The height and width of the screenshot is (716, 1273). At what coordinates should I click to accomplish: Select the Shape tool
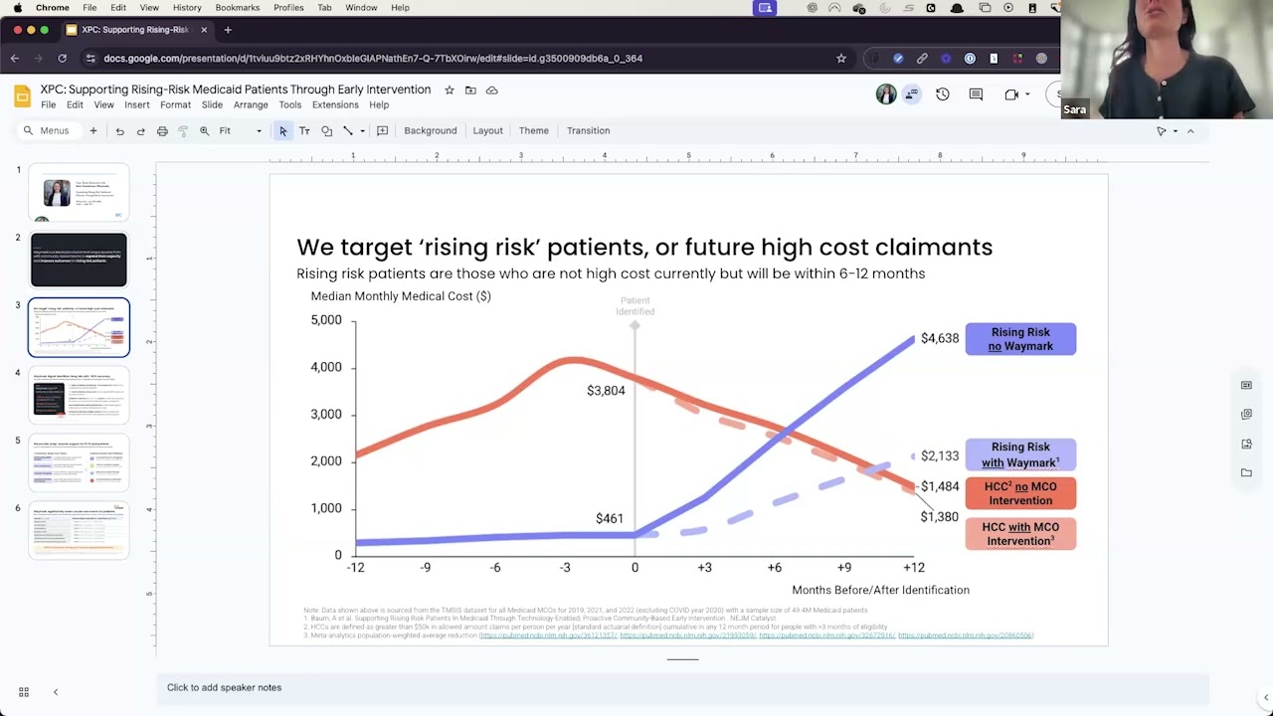pos(326,131)
